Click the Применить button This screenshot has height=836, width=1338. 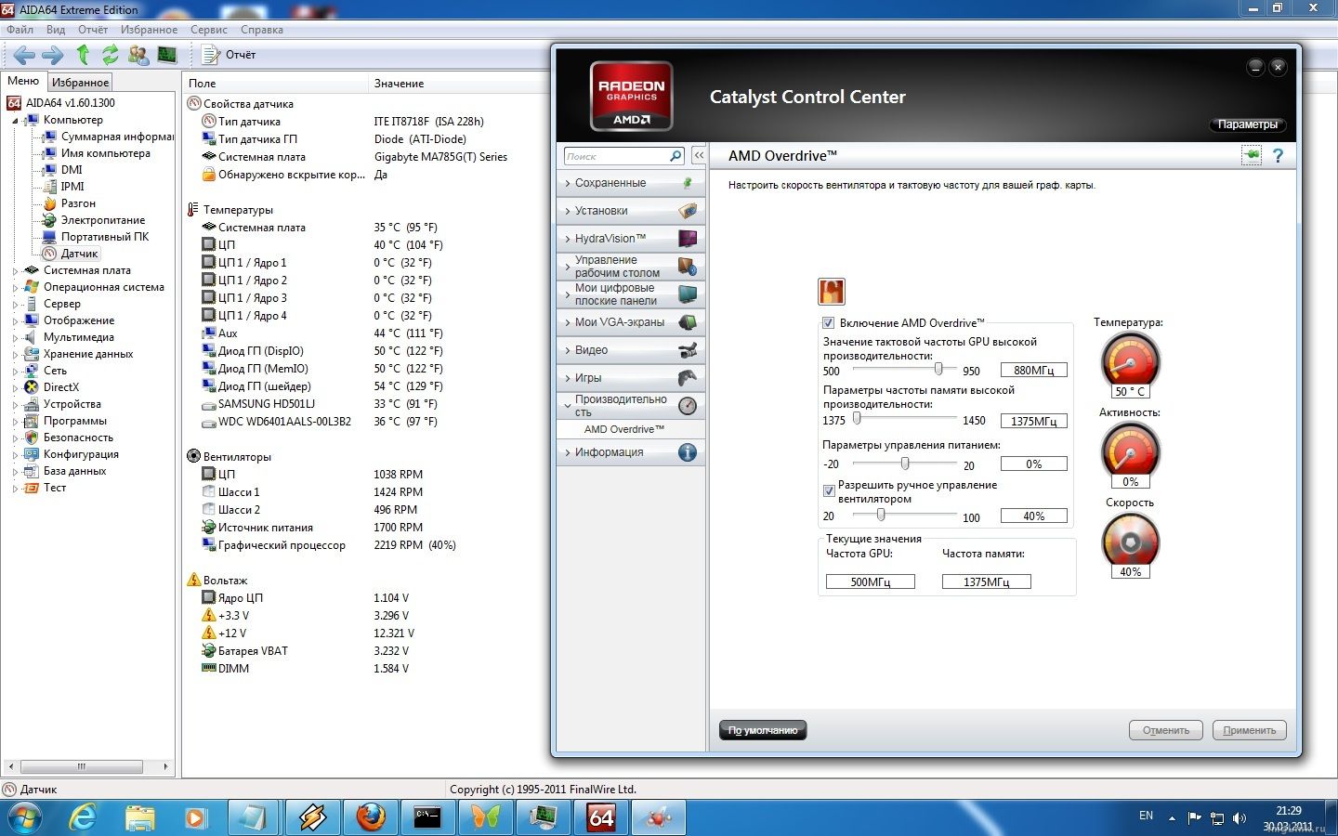[1250, 730]
